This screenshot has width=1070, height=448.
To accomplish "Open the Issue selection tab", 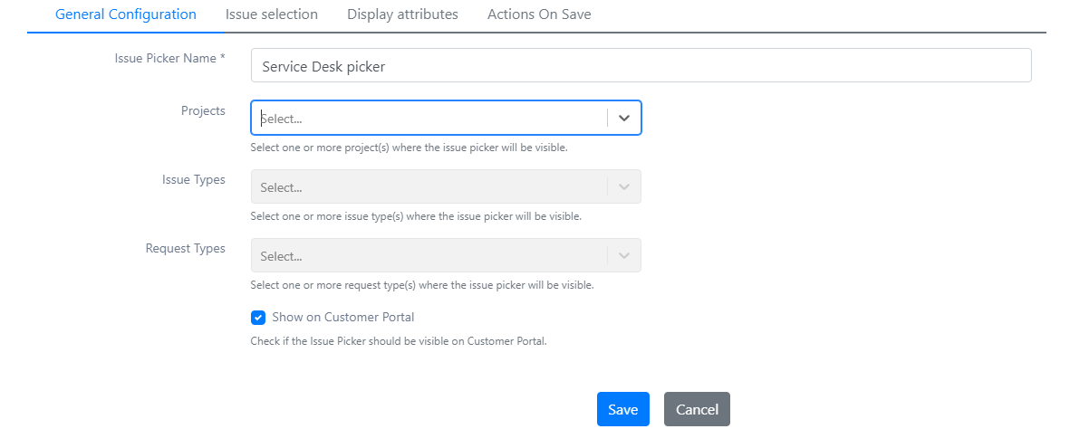I will 272,14.
